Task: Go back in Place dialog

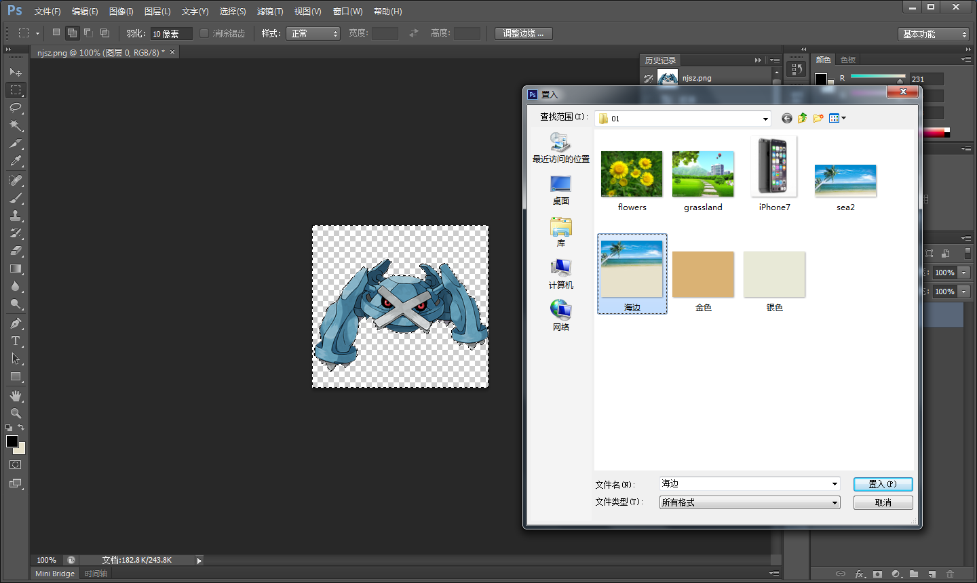Action: click(787, 118)
